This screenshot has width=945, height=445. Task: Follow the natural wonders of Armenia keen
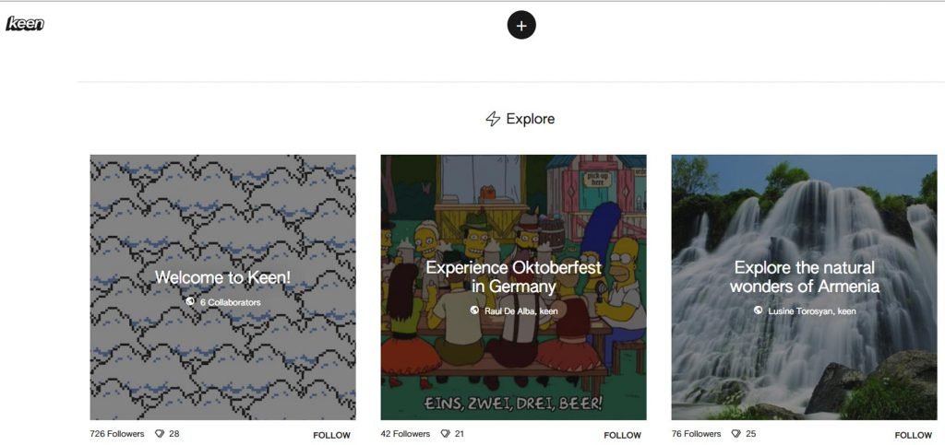(x=913, y=435)
